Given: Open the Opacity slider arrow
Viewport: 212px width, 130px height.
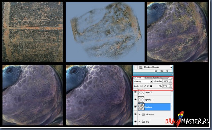Looking at the screenshot, I should pos(171,81).
